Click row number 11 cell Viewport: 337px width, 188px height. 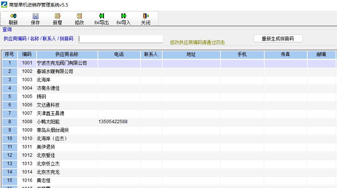point(10,147)
